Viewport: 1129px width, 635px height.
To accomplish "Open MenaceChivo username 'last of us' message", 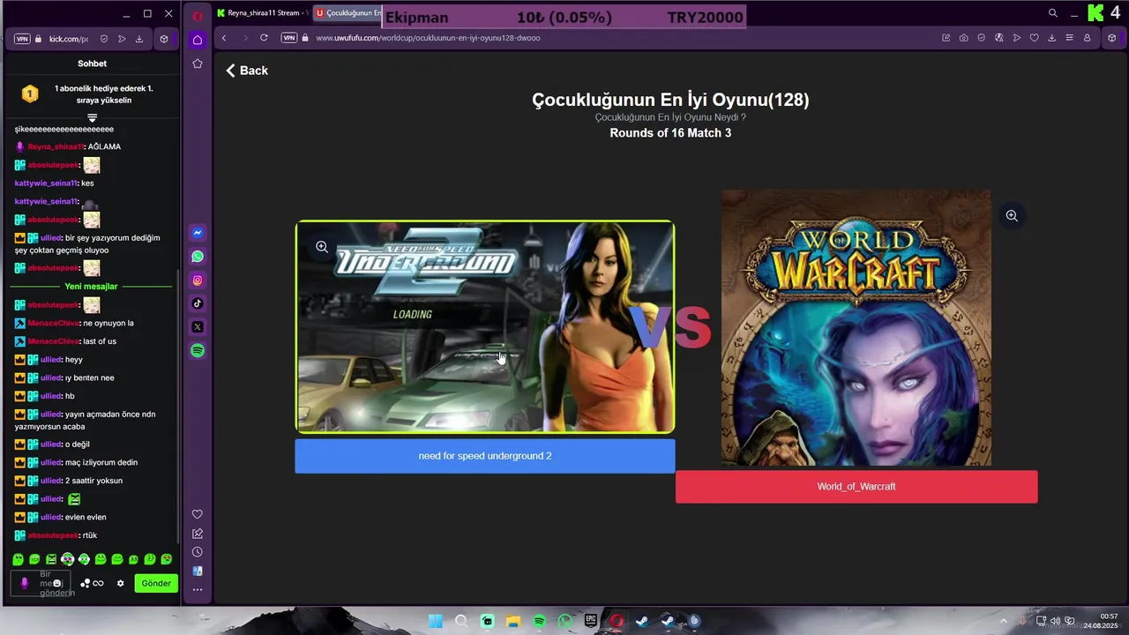I will [54, 341].
